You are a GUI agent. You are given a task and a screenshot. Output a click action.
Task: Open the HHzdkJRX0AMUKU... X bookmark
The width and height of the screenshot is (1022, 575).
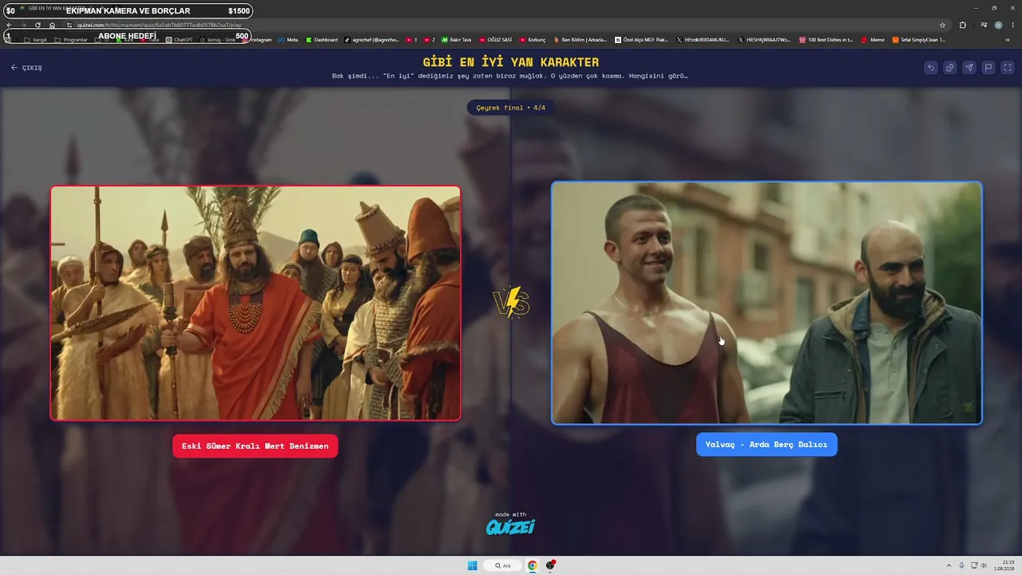point(703,40)
